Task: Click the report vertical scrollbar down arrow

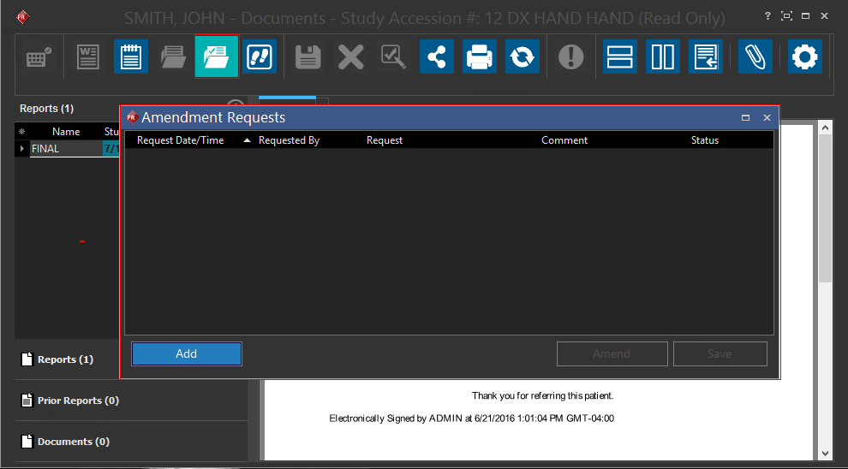Action: (825, 454)
